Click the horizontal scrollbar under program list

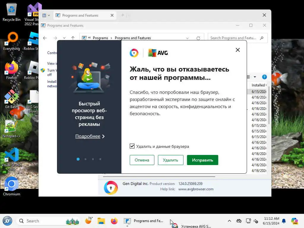pos(159,177)
